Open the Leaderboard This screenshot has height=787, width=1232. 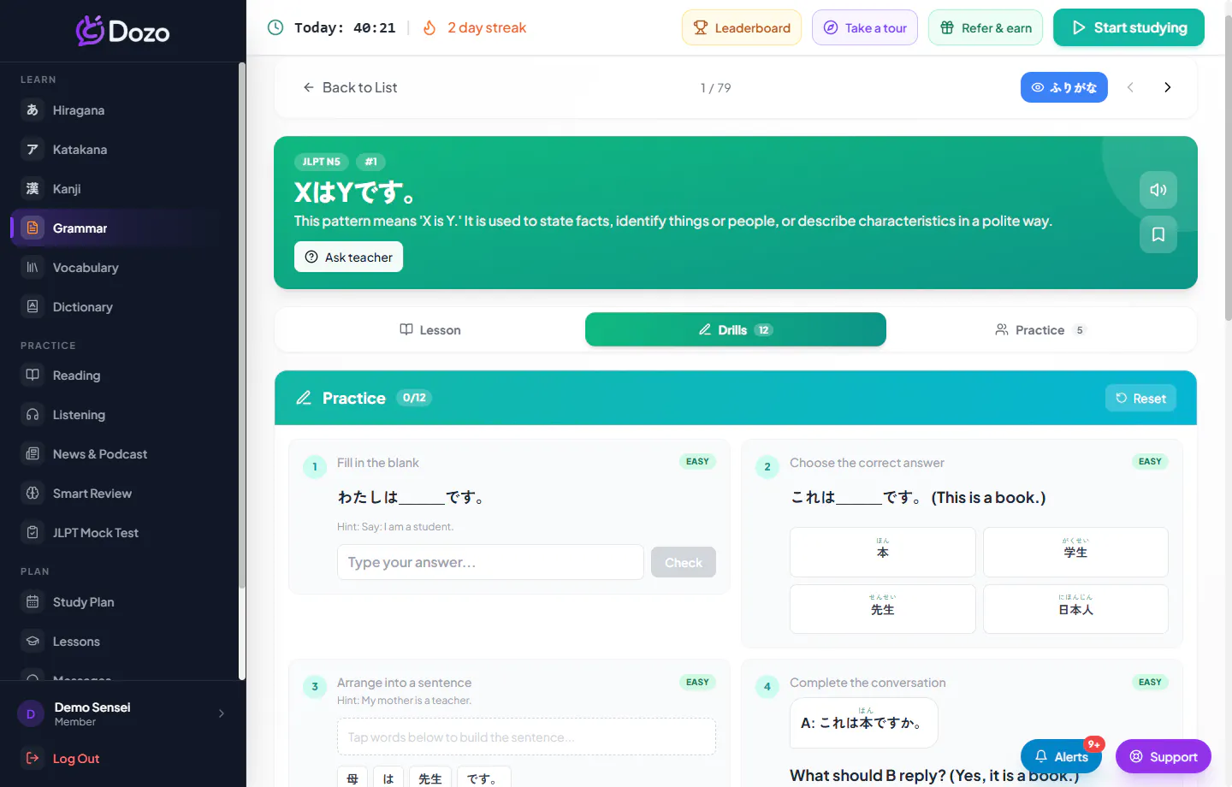coord(742,27)
